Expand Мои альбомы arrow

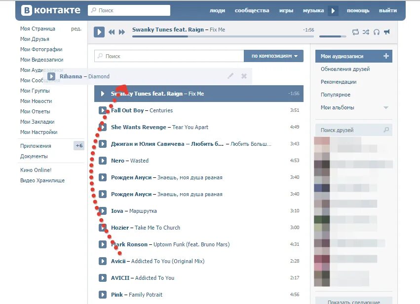point(386,107)
